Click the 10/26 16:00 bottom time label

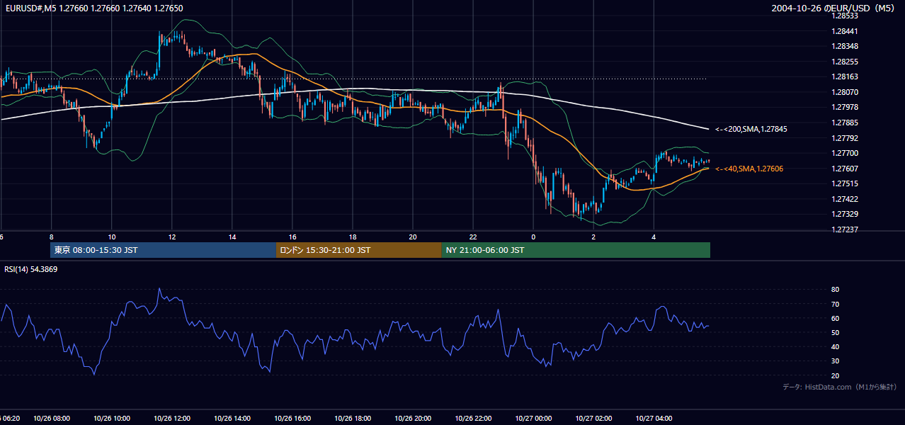[292, 419]
